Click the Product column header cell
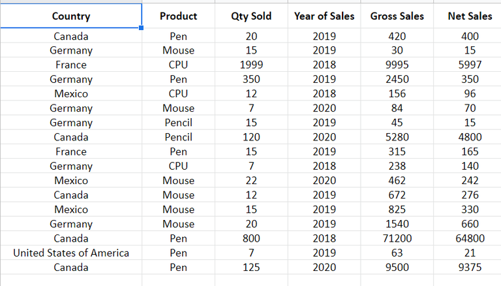501x286 pixels. tap(178, 16)
